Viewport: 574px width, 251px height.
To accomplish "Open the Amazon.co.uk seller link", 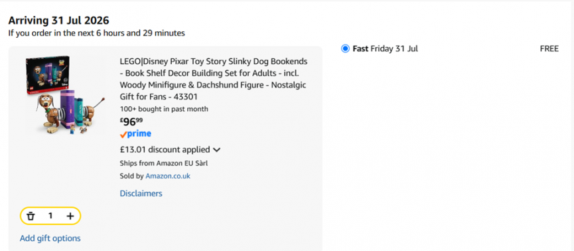I will tap(168, 176).
